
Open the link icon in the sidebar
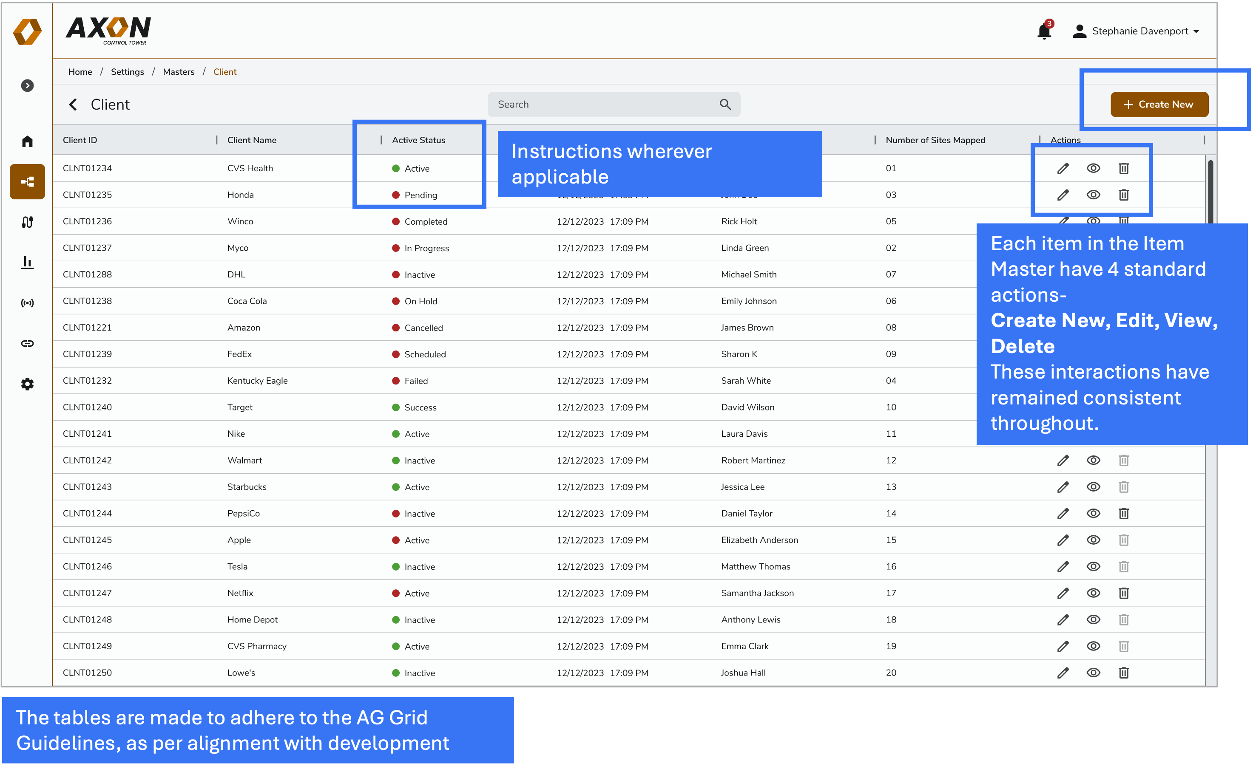coord(28,343)
